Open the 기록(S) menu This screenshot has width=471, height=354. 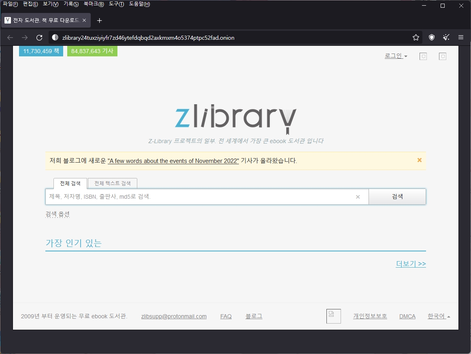click(x=71, y=4)
